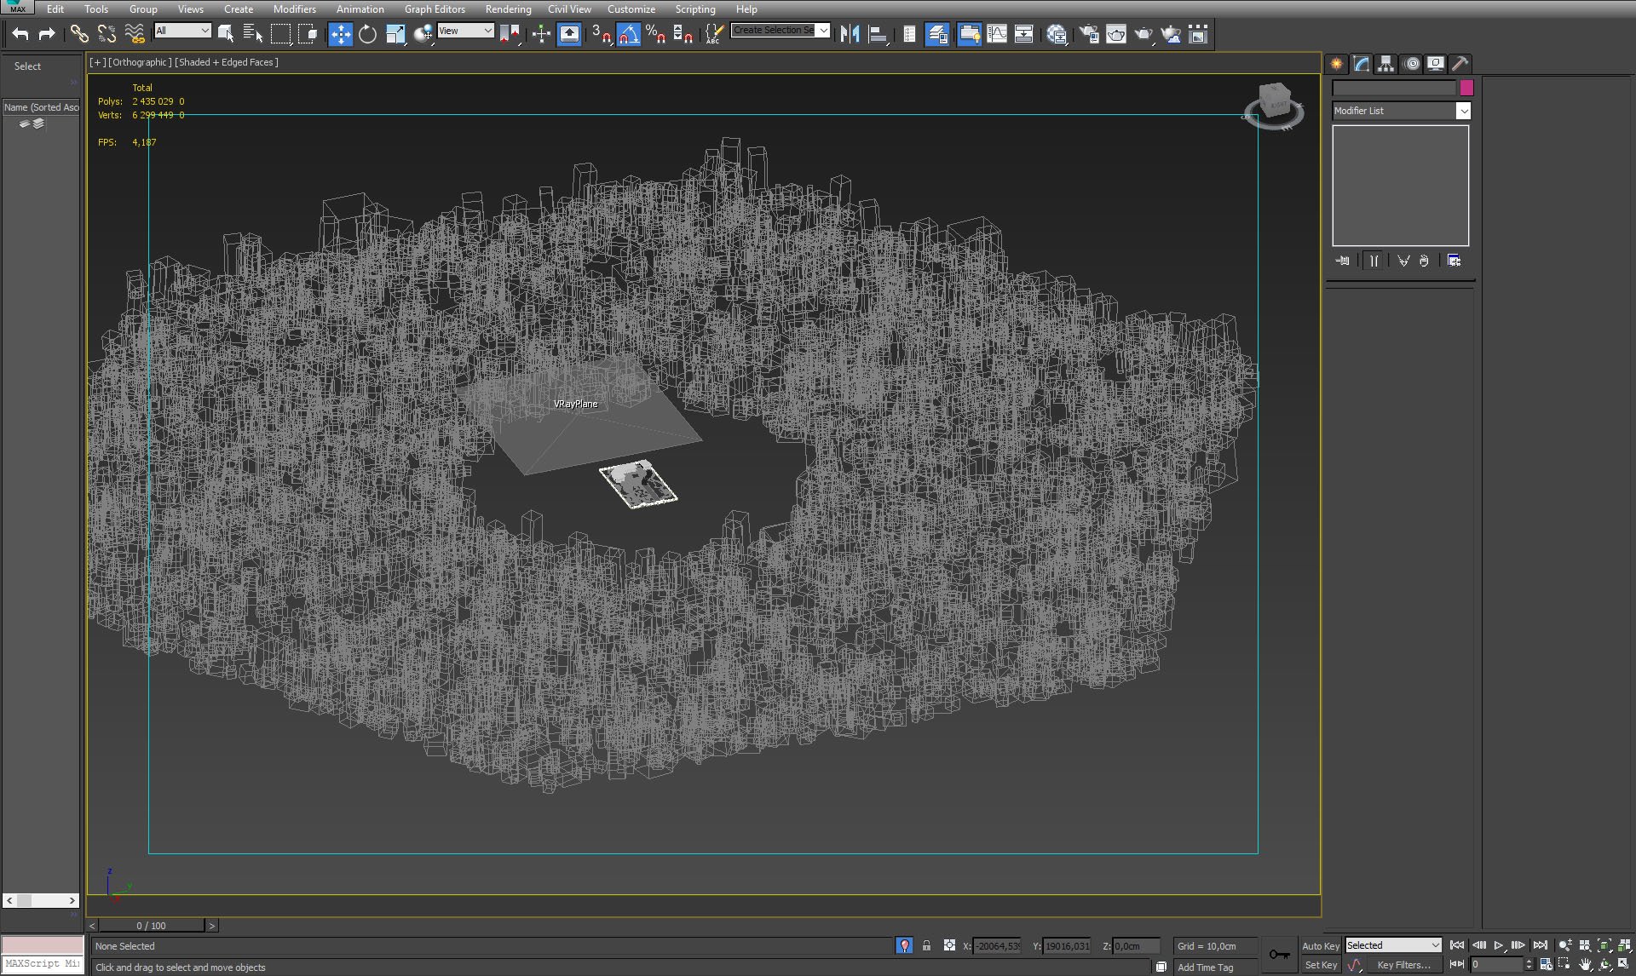Click the pink object color swatch

point(1466,88)
